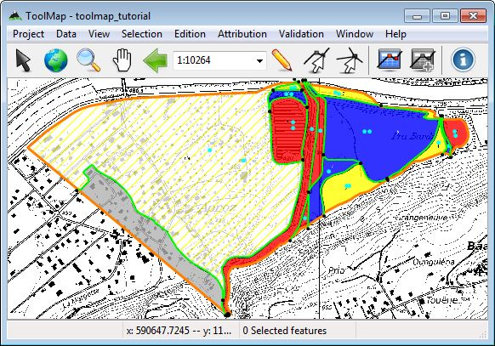The height and width of the screenshot is (346, 495).
Task: Choose the cut lines cursor tool
Action: pos(350,60)
